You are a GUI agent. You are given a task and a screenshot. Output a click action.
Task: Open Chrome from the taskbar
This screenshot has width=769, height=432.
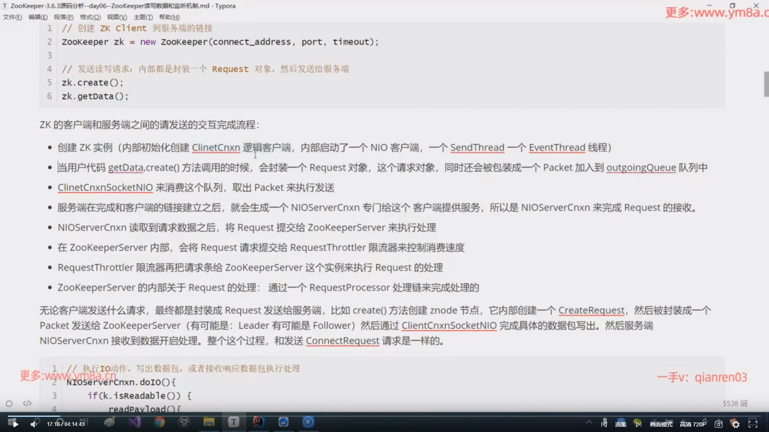(159, 422)
